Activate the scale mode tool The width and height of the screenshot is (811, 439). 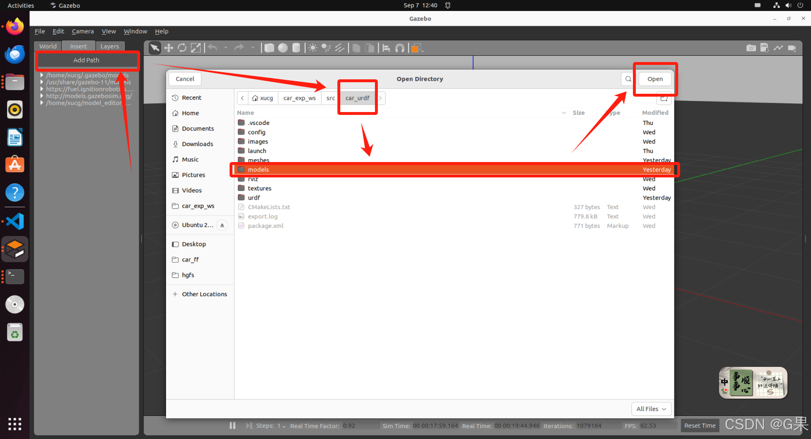coord(195,48)
